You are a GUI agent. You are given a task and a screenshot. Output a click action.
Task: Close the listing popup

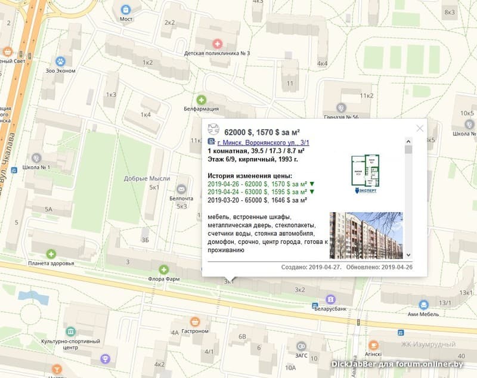click(x=420, y=128)
